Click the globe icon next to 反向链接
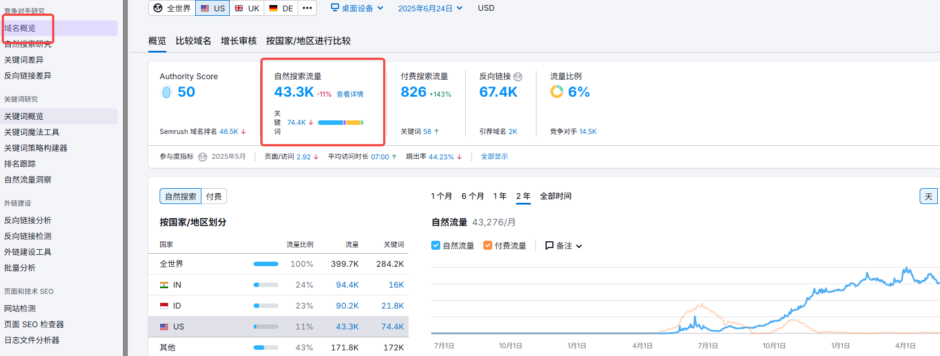Image resolution: width=940 pixels, height=356 pixels. click(518, 77)
